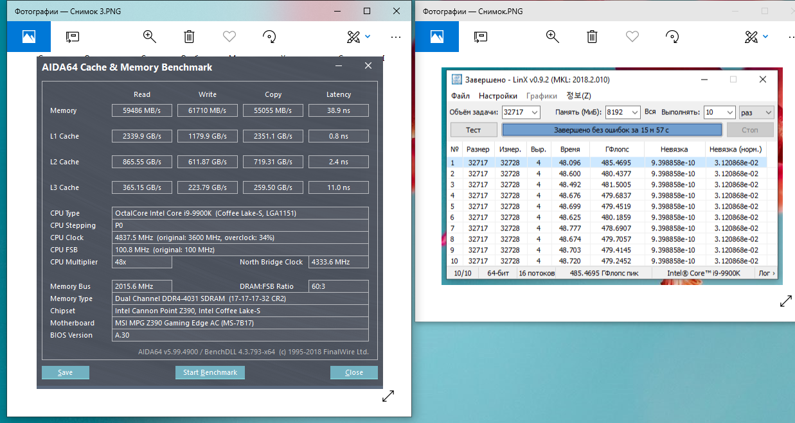Expand the Выполнять 10 dropdown
The height and width of the screenshot is (423, 795).
[730, 112]
